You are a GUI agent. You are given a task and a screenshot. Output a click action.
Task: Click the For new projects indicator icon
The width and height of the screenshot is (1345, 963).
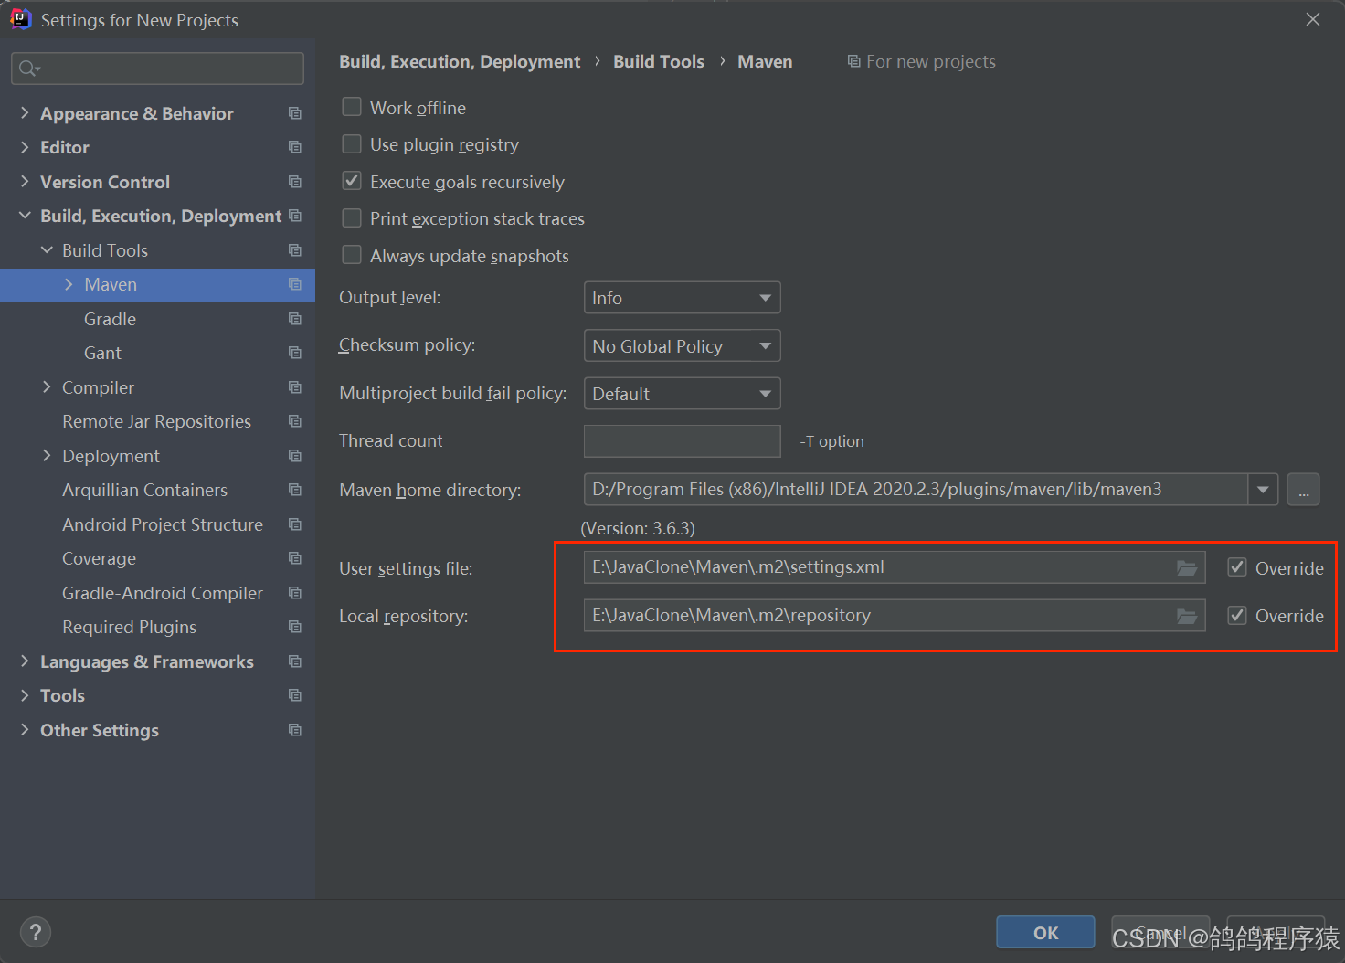[x=853, y=61]
